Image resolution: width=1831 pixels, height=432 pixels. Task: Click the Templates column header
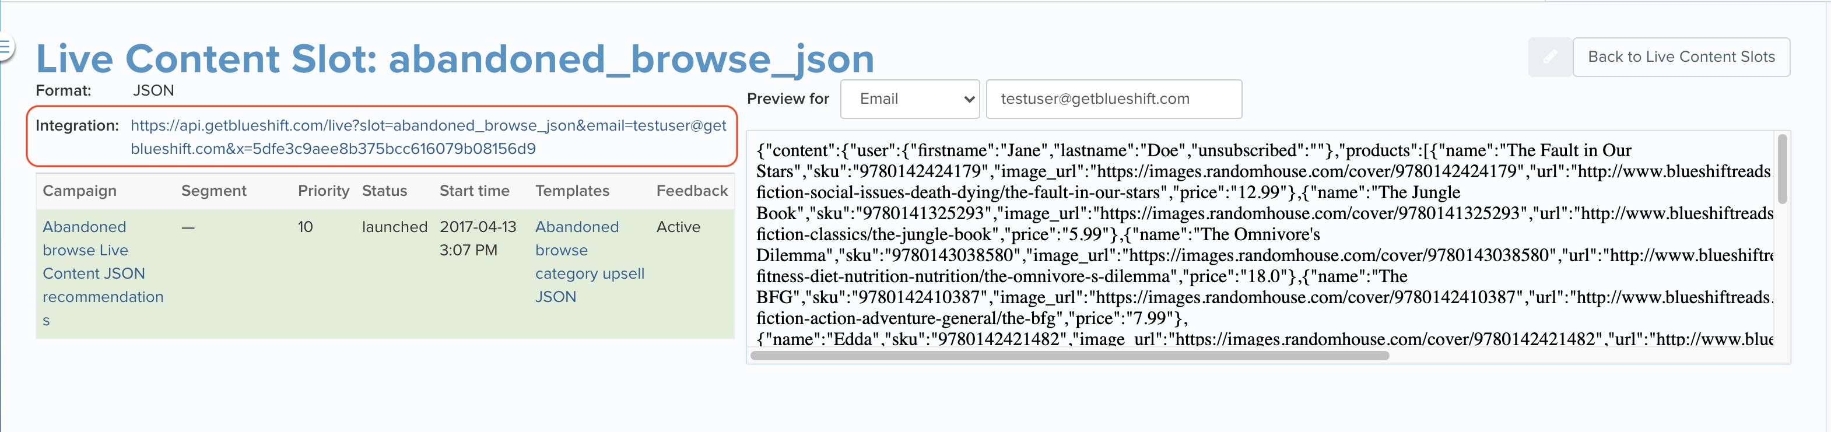point(572,191)
